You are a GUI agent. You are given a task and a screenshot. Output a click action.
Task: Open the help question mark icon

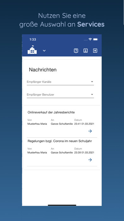tap(76, 51)
